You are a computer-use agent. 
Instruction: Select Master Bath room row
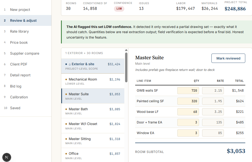[x=93, y=111]
